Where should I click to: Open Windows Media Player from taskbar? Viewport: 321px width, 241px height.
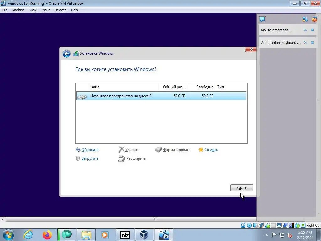105,235
